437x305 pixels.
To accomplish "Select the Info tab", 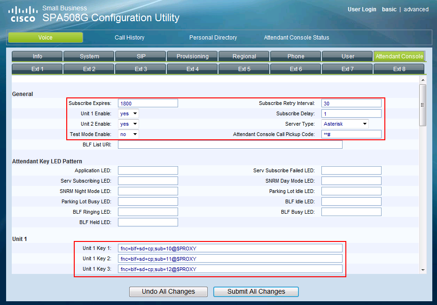I will [37, 56].
